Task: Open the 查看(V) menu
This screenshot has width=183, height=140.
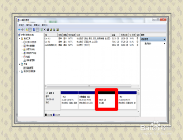Action: click(x=37, y=25)
